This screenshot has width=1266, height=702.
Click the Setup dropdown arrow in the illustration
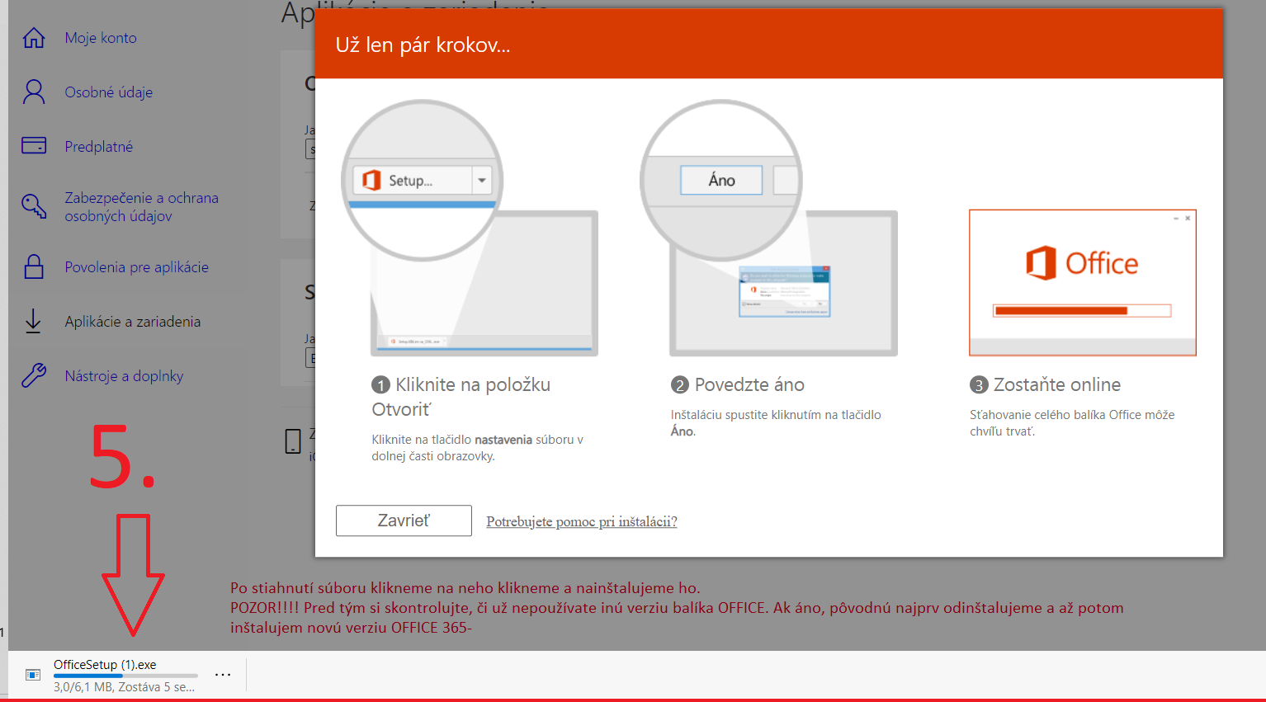click(482, 180)
